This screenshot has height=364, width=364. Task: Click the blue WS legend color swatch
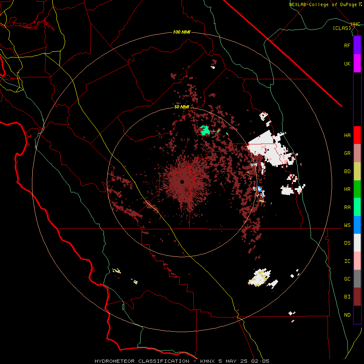[x=357, y=225]
